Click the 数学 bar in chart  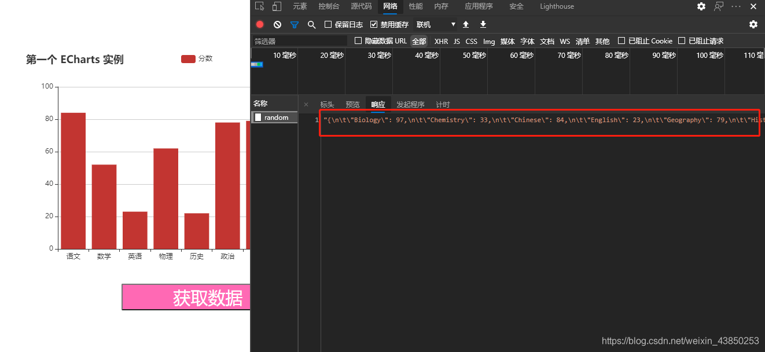click(x=104, y=207)
